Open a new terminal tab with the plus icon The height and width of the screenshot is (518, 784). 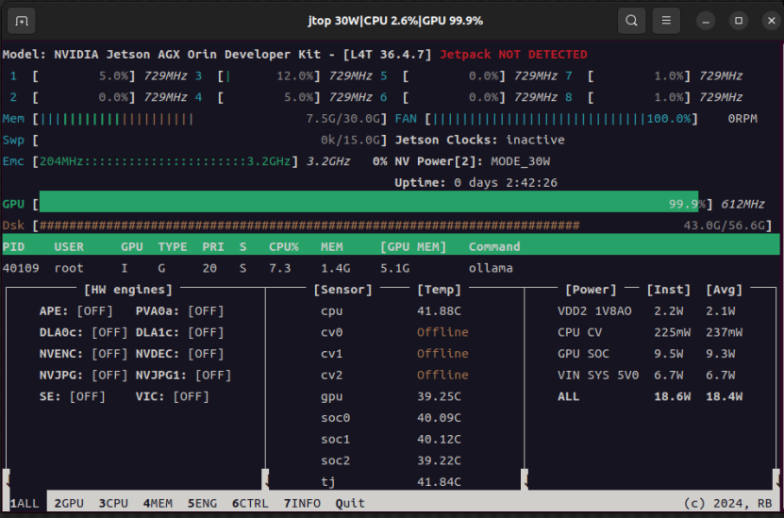tap(21, 21)
